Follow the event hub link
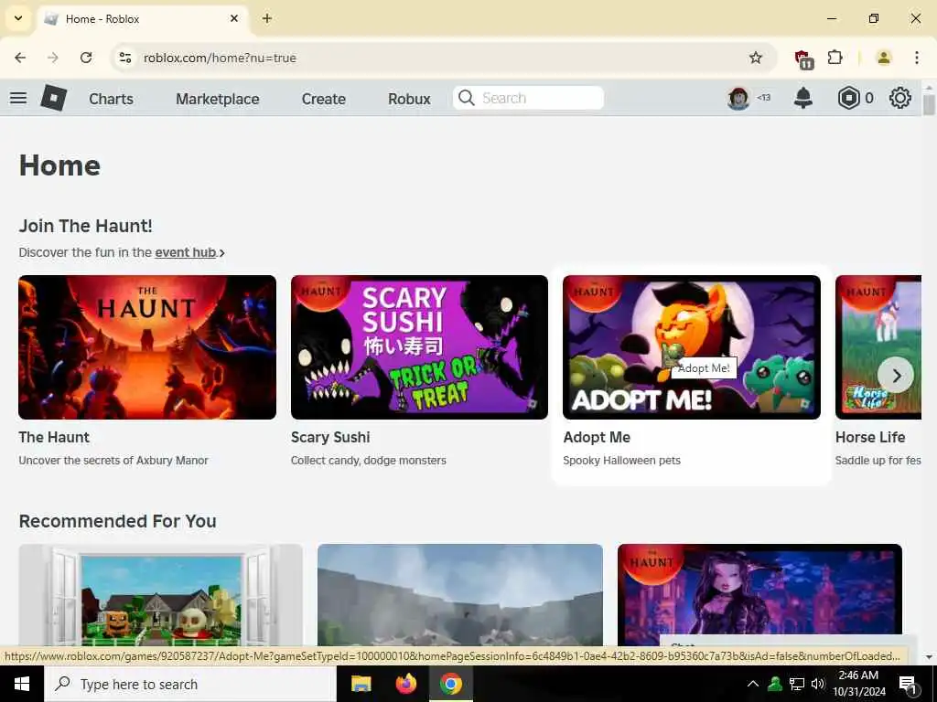 186,252
